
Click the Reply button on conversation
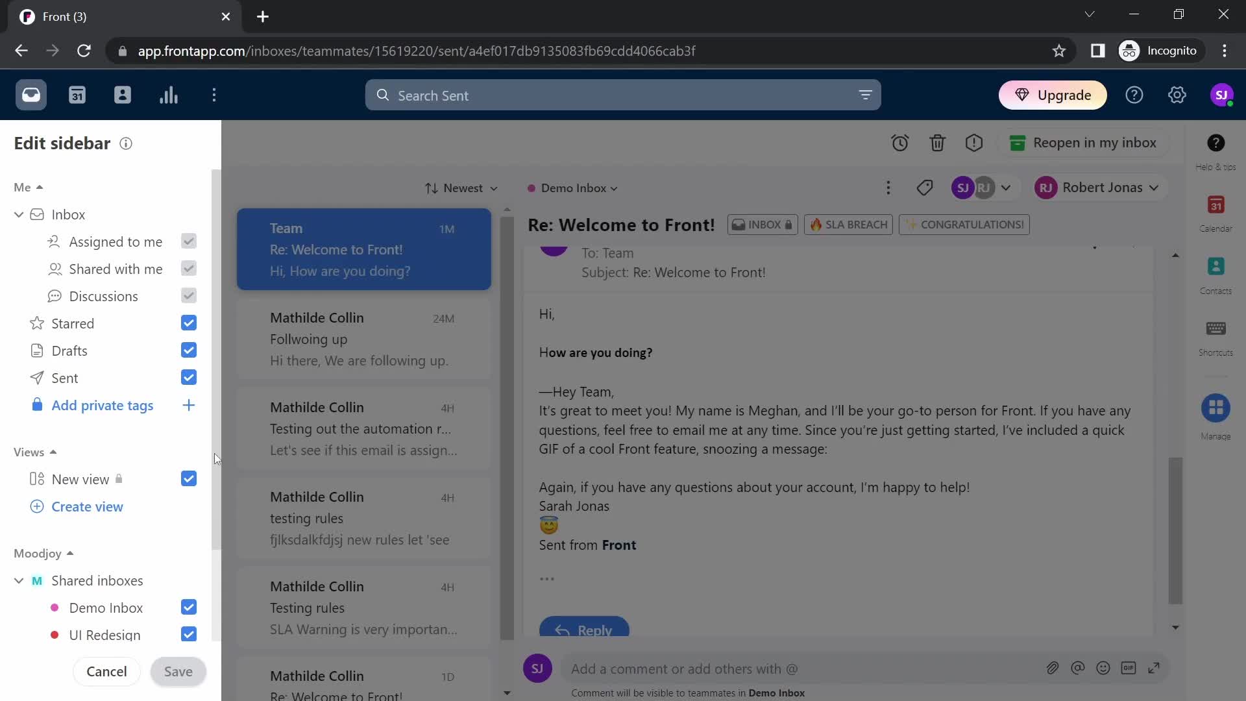point(585,629)
